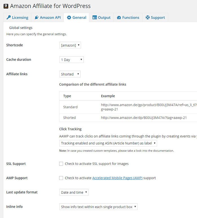Click the list icon on the Output tab

pos(95,17)
